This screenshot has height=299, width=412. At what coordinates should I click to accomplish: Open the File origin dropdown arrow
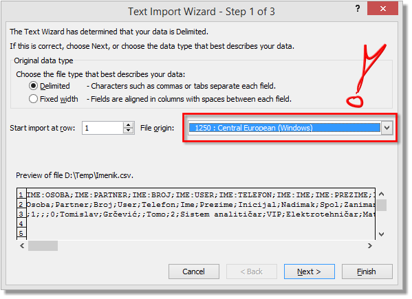point(387,128)
